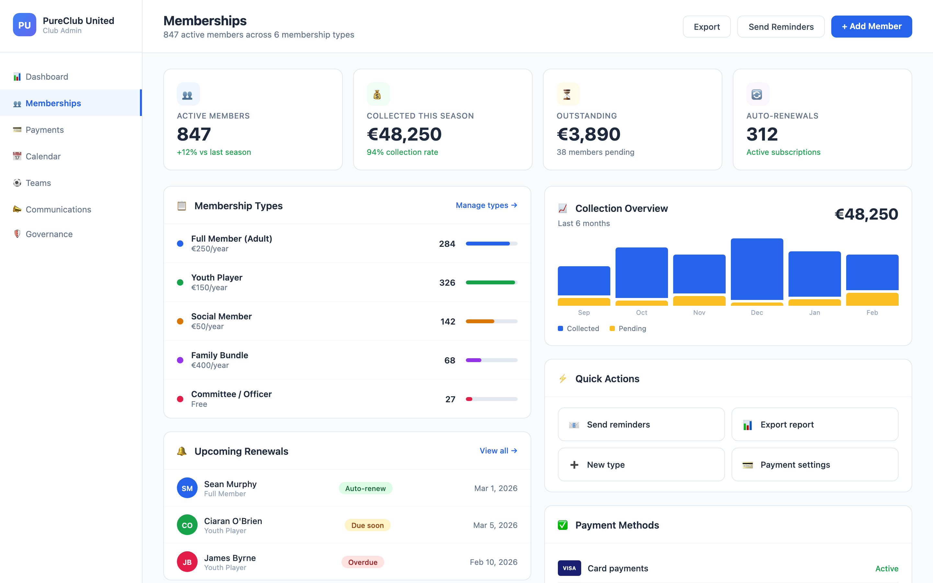933x583 pixels.
Task: Open the Governance menu item
Action: [x=71, y=234]
